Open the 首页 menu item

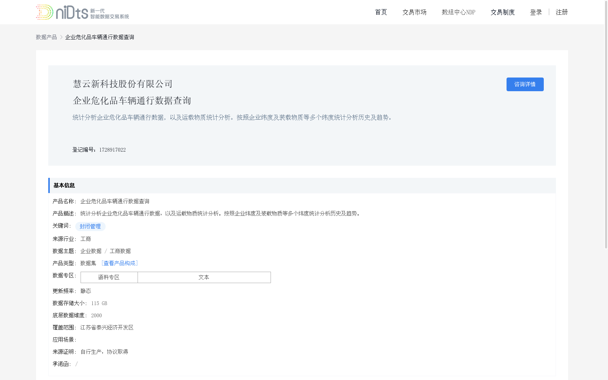tap(381, 12)
